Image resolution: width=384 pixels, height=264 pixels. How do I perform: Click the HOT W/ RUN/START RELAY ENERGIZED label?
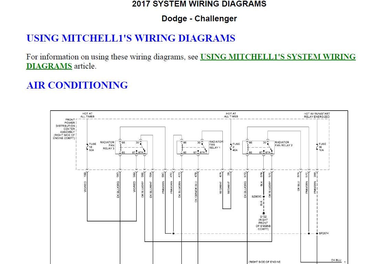pyautogui.click(x=317, y=115)
